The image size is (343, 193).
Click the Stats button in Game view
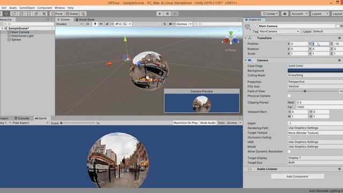[x=221, y=123]
